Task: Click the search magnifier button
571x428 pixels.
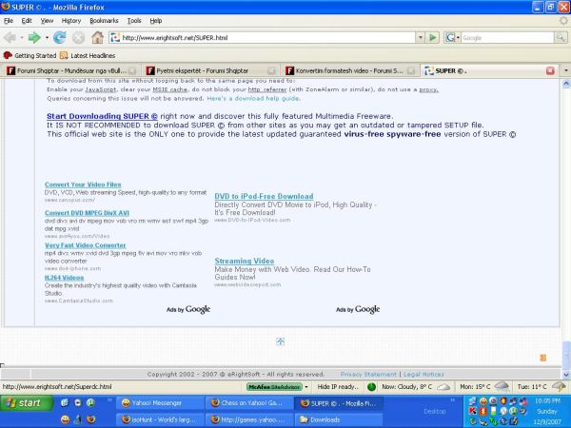Action: (561, 37)
